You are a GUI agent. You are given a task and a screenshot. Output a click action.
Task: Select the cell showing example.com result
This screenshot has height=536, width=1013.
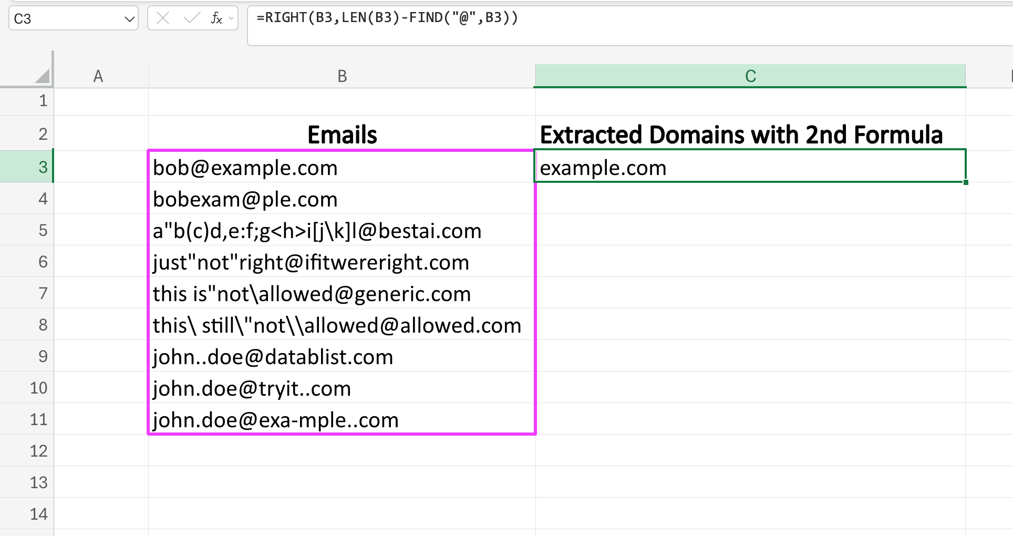tap(750, 167)
